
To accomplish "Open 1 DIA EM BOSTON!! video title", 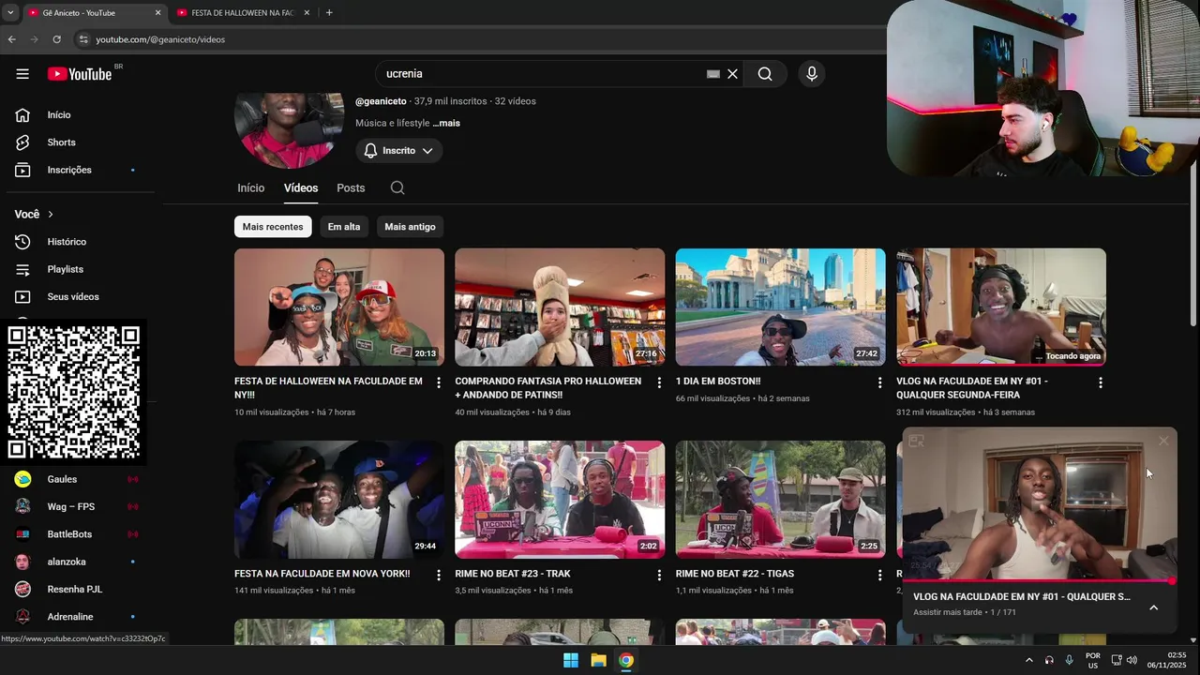I will (718, 382).
